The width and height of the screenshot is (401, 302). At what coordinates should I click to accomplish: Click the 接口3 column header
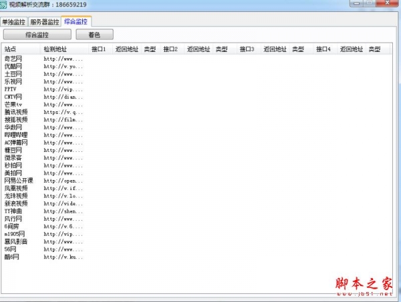[x=249, y=49]
